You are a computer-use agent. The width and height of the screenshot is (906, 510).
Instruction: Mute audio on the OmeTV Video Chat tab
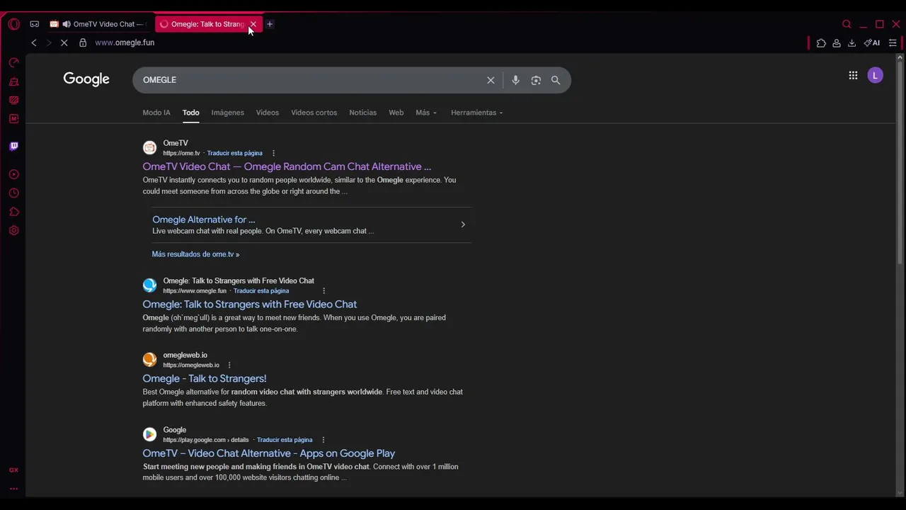point(66,24)
